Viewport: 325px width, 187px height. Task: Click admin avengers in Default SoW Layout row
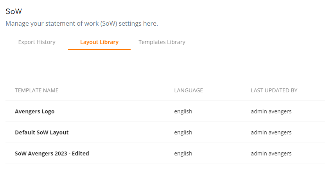pos(271,132)
